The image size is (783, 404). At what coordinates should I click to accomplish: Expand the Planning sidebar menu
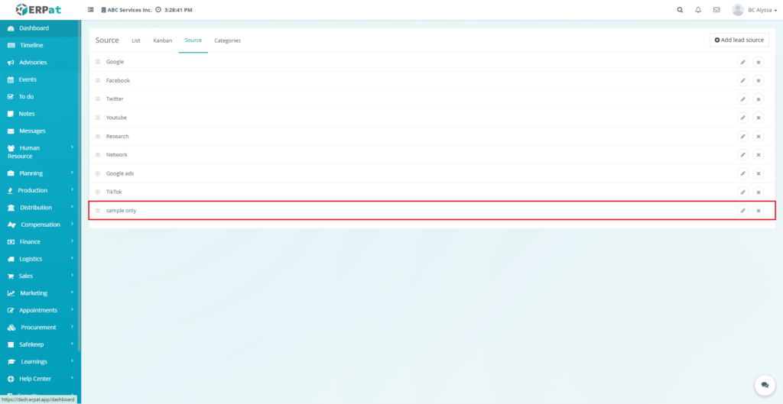pos(41,173)
